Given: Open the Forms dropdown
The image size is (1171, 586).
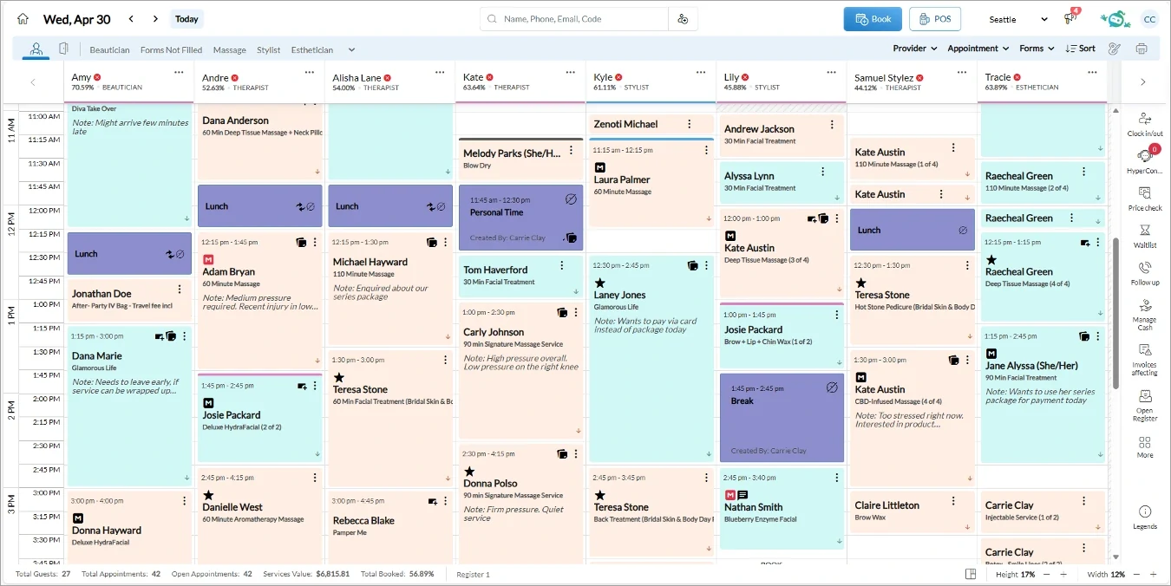Looking at the screenshot, I should pyautogui.click(x=1037, y=49).
